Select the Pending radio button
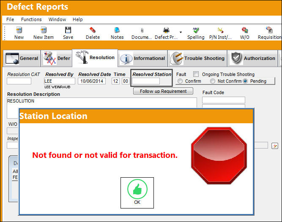 tap(245, 81)
